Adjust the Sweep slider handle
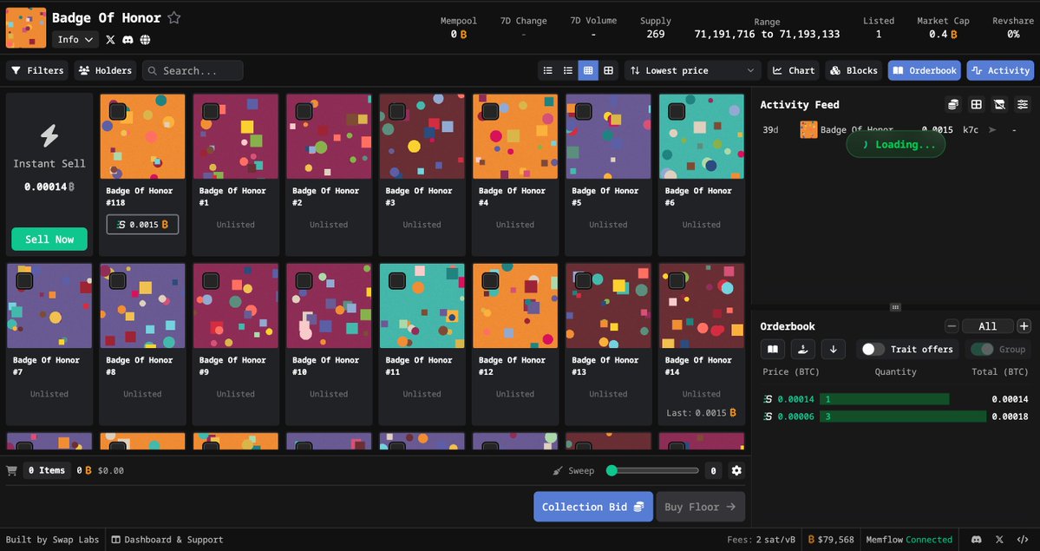The width and height of the screenshot is (1040, 551). point(612,470)
